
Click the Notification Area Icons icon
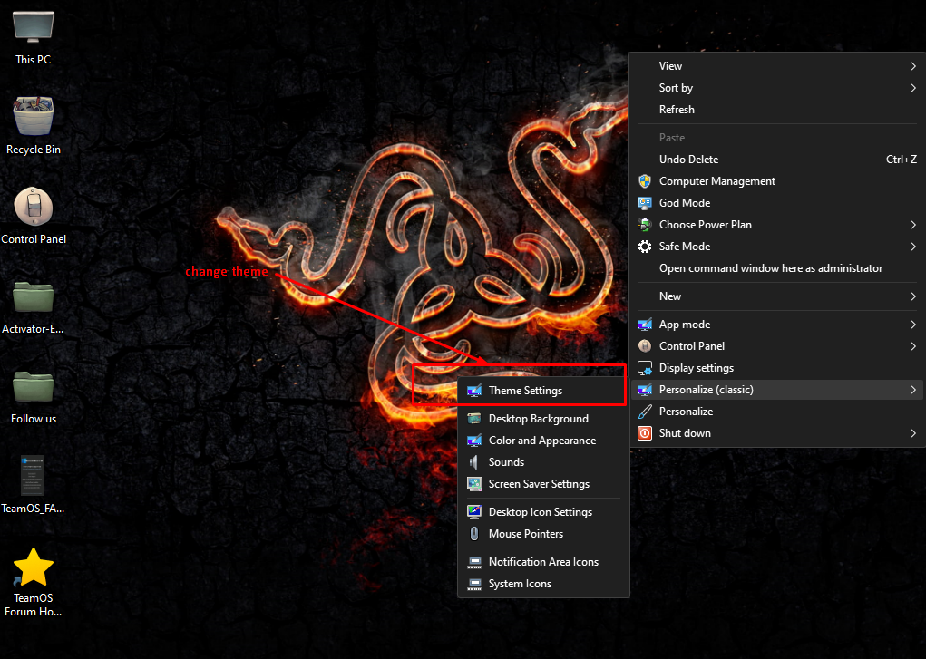(x=474, y=562)
